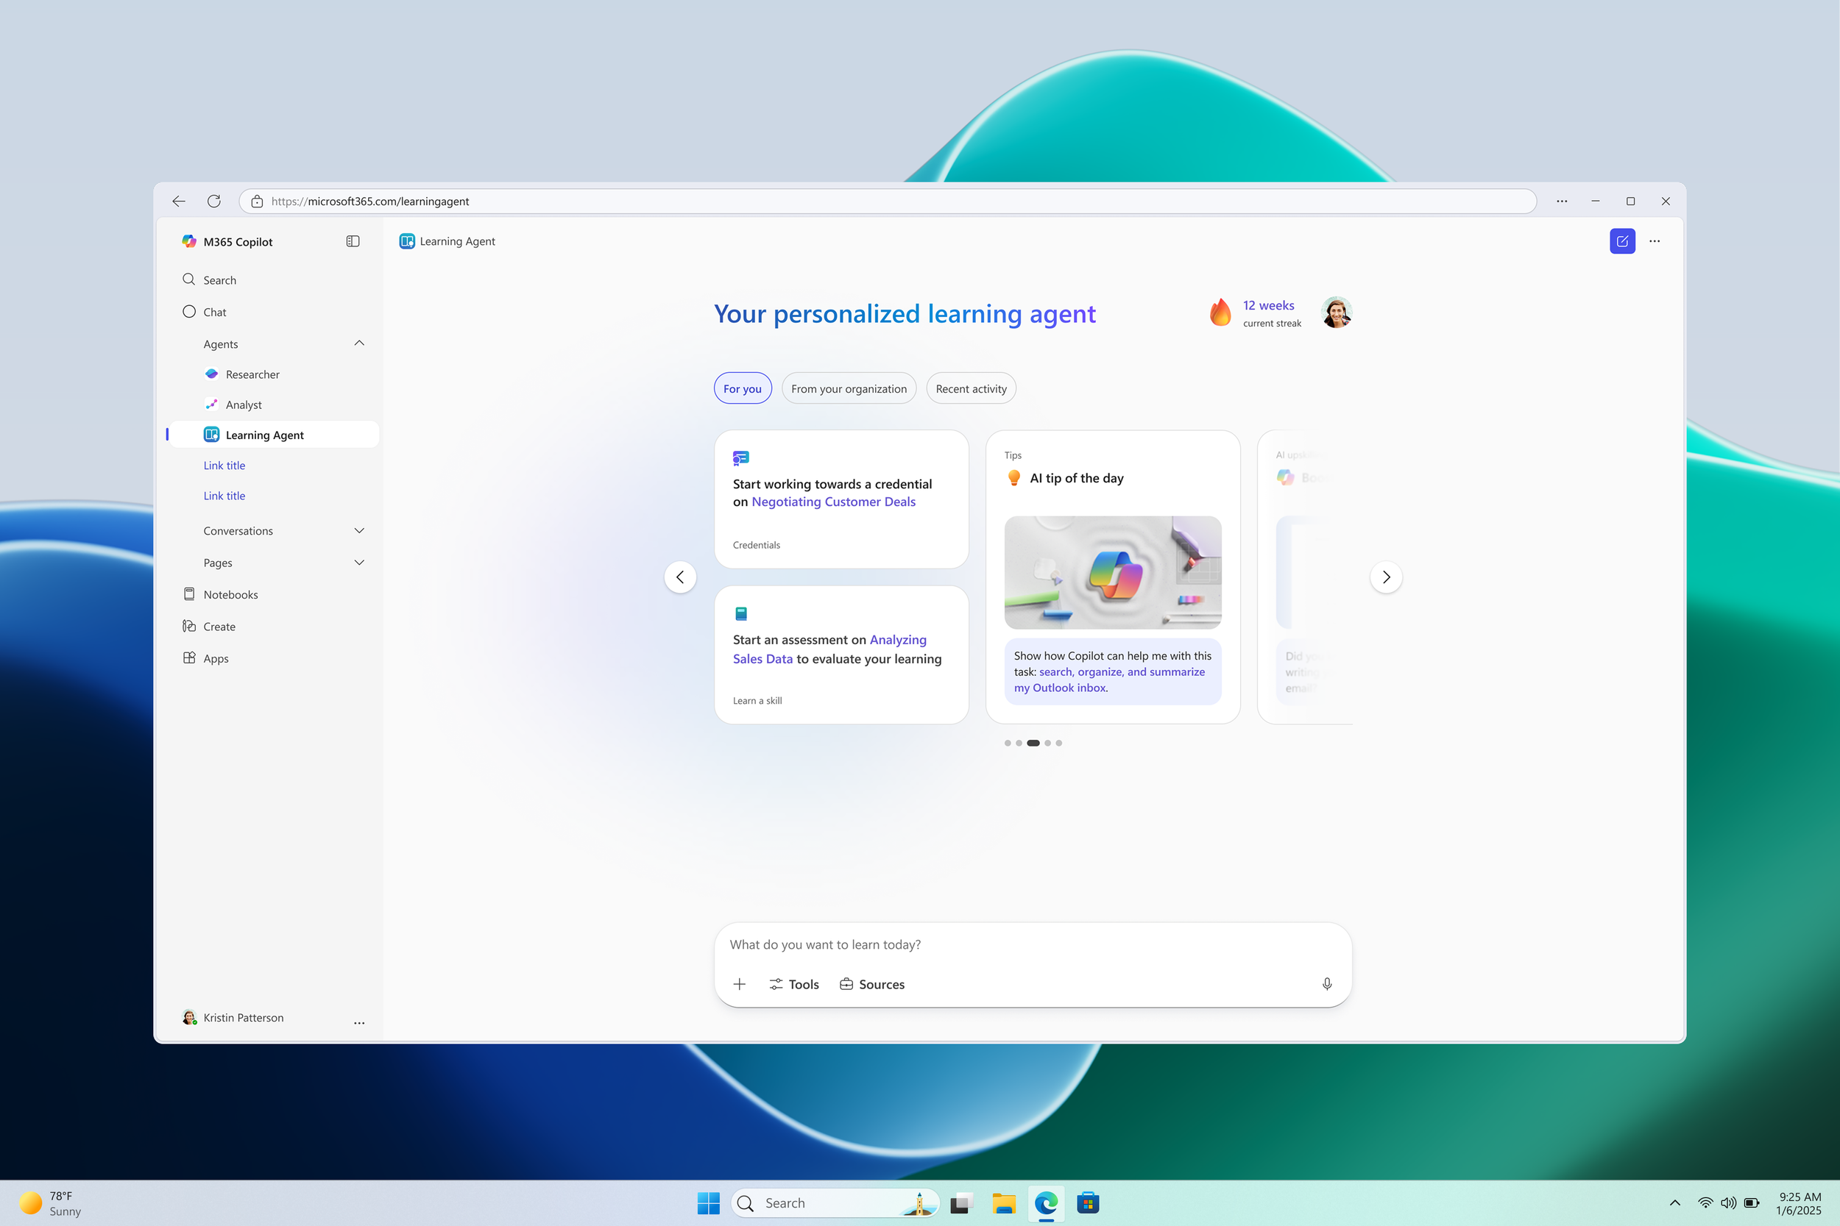Click the plus attach icon
1840x1226 pixels.
[739, 983]
